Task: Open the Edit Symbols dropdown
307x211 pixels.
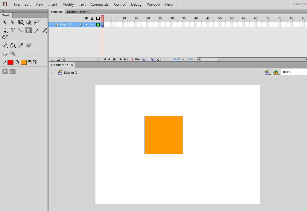Action: click(276, 73)
